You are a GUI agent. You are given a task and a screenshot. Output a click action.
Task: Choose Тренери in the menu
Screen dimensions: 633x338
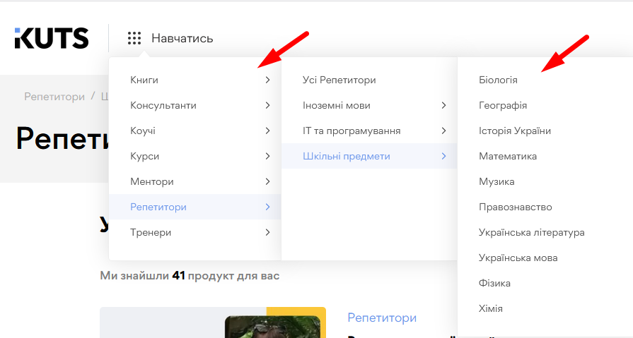click(151, 233)
